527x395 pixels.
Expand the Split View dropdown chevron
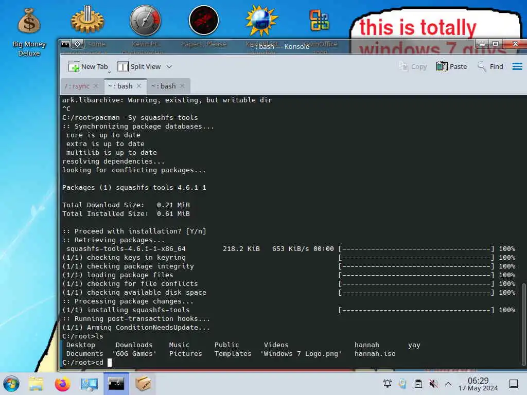tap(169, 66)
